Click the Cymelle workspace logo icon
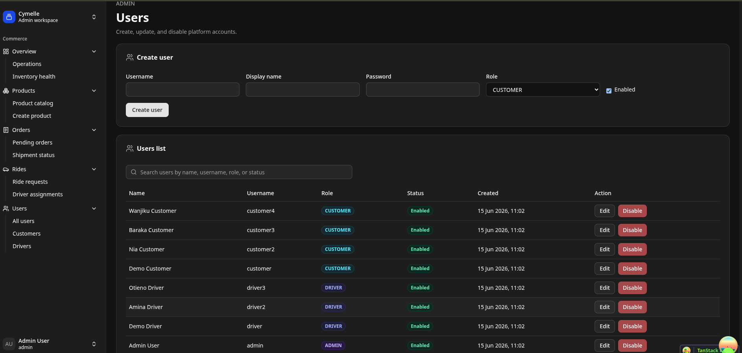 (x=9, y=17)
